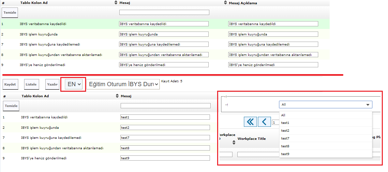Open the EN language dropdown
The width and height of the screenshot is (388, 172).
pyautogui.click(x=74, y=84)
